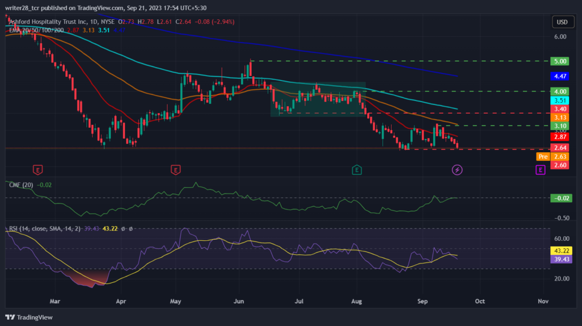
Task: Click the Sep label on time axis
Action: pyautogui.click(x=422, y=301)
